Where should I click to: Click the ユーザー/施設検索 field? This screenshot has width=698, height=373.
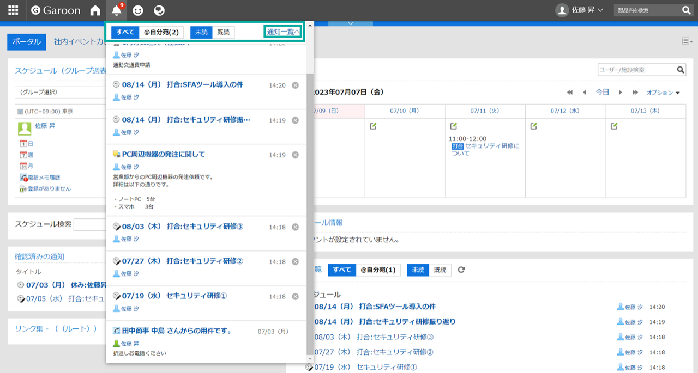(x=637, y=70)
